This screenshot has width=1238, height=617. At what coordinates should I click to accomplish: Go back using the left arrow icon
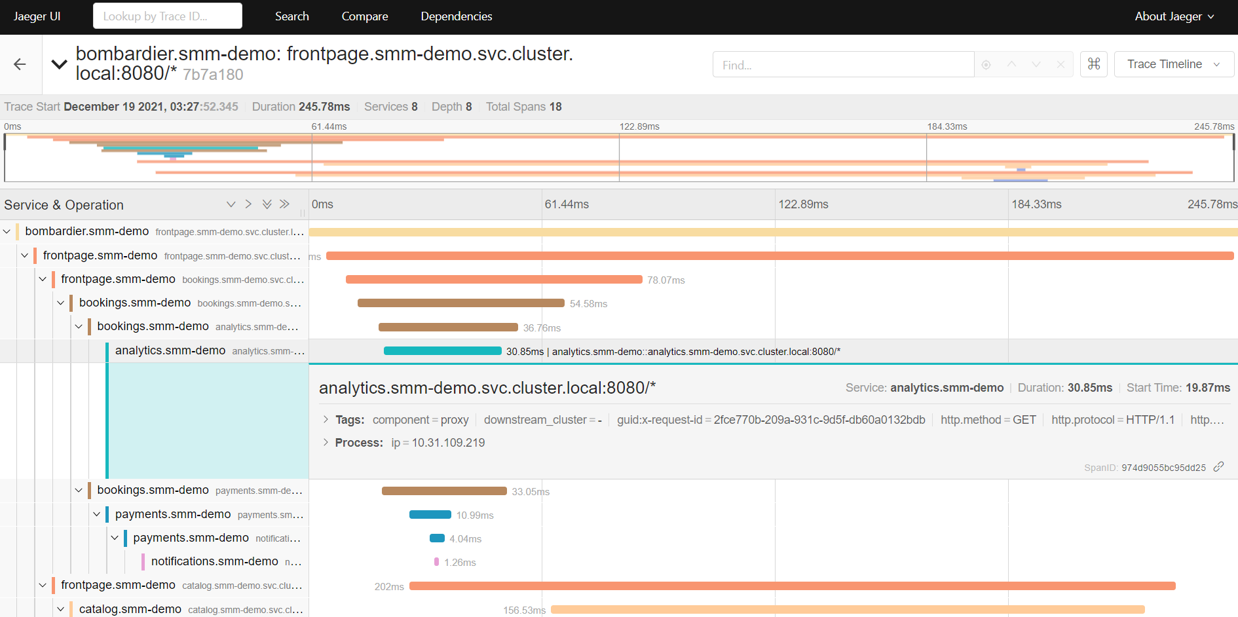[x=20, y=64]
